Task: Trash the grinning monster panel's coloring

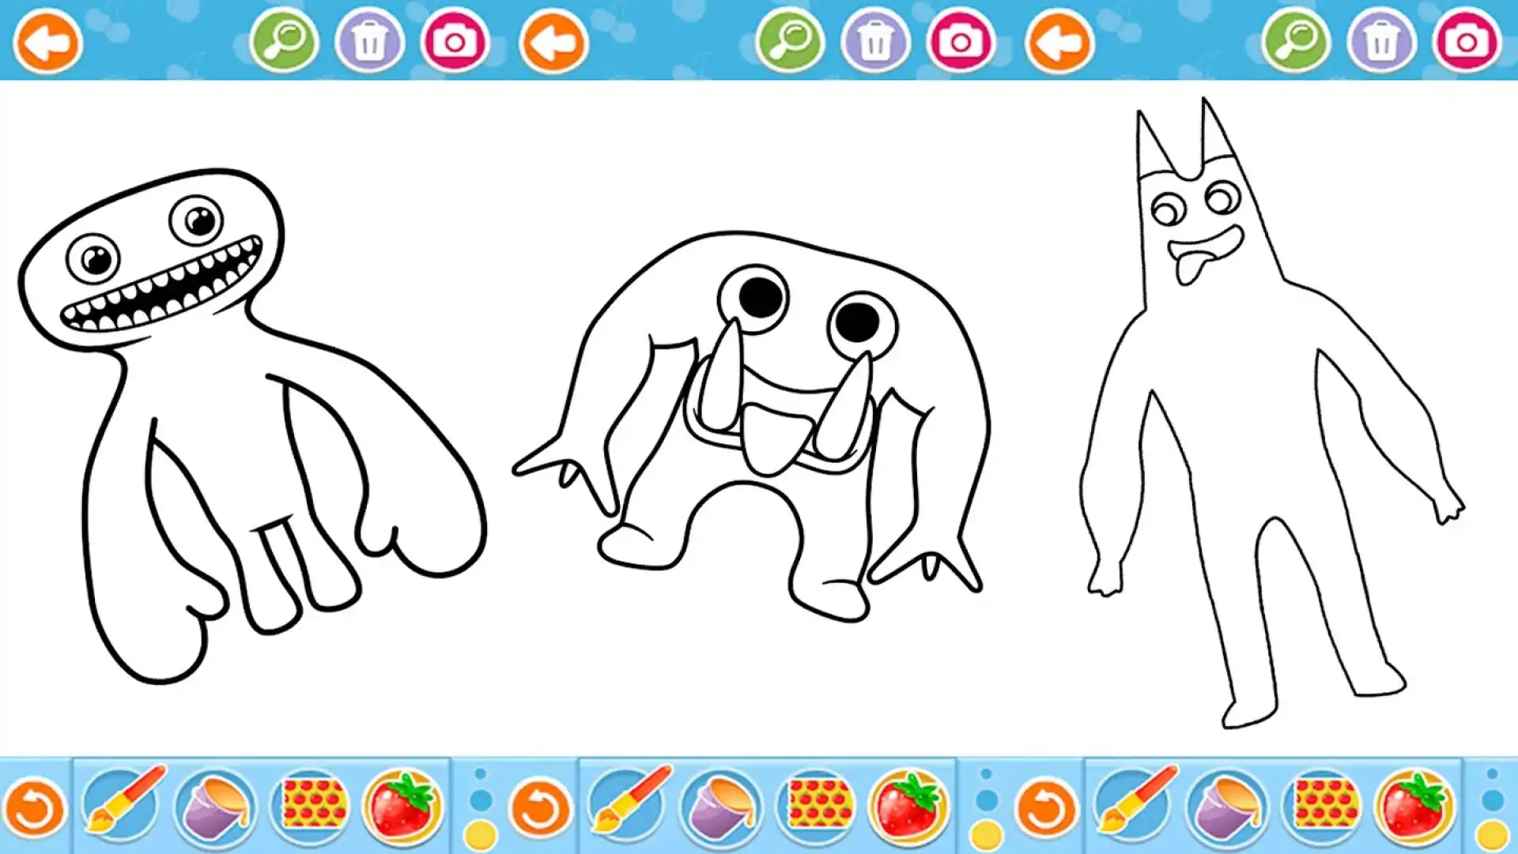Action: pos(369,42)
